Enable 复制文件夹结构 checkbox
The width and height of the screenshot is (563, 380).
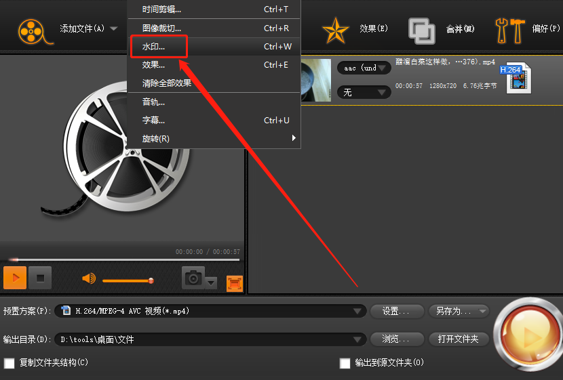coord(9,363)
